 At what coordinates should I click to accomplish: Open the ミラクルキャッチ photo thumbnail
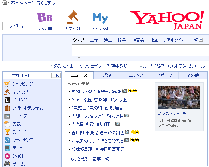179,97
